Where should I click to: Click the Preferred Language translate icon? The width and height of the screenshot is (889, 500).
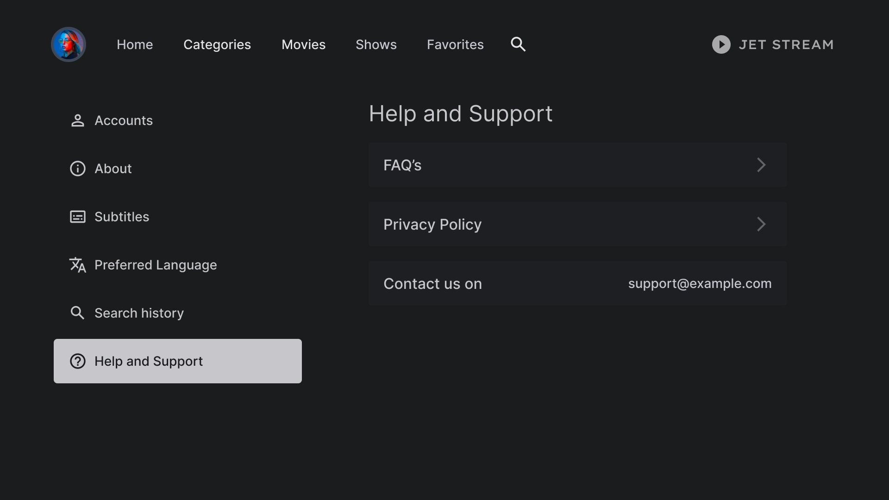[77, 265]
